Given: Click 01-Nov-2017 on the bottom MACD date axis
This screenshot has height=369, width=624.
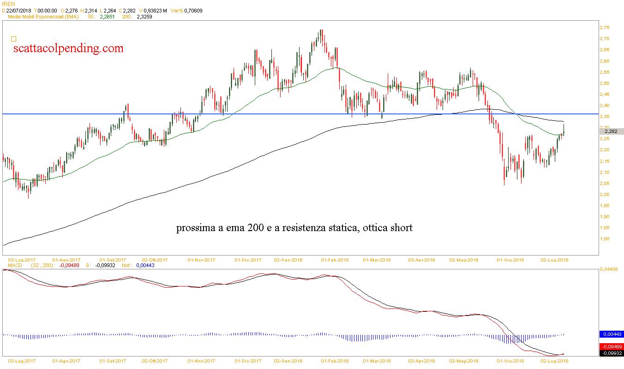Looking at the screenshot, I should tap(201, 360).
